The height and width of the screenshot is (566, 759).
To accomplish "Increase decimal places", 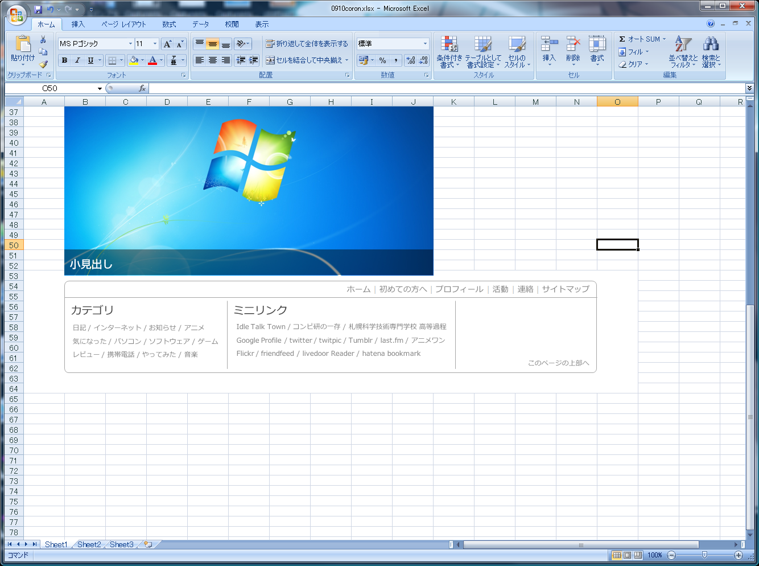I will coord(411,60).
